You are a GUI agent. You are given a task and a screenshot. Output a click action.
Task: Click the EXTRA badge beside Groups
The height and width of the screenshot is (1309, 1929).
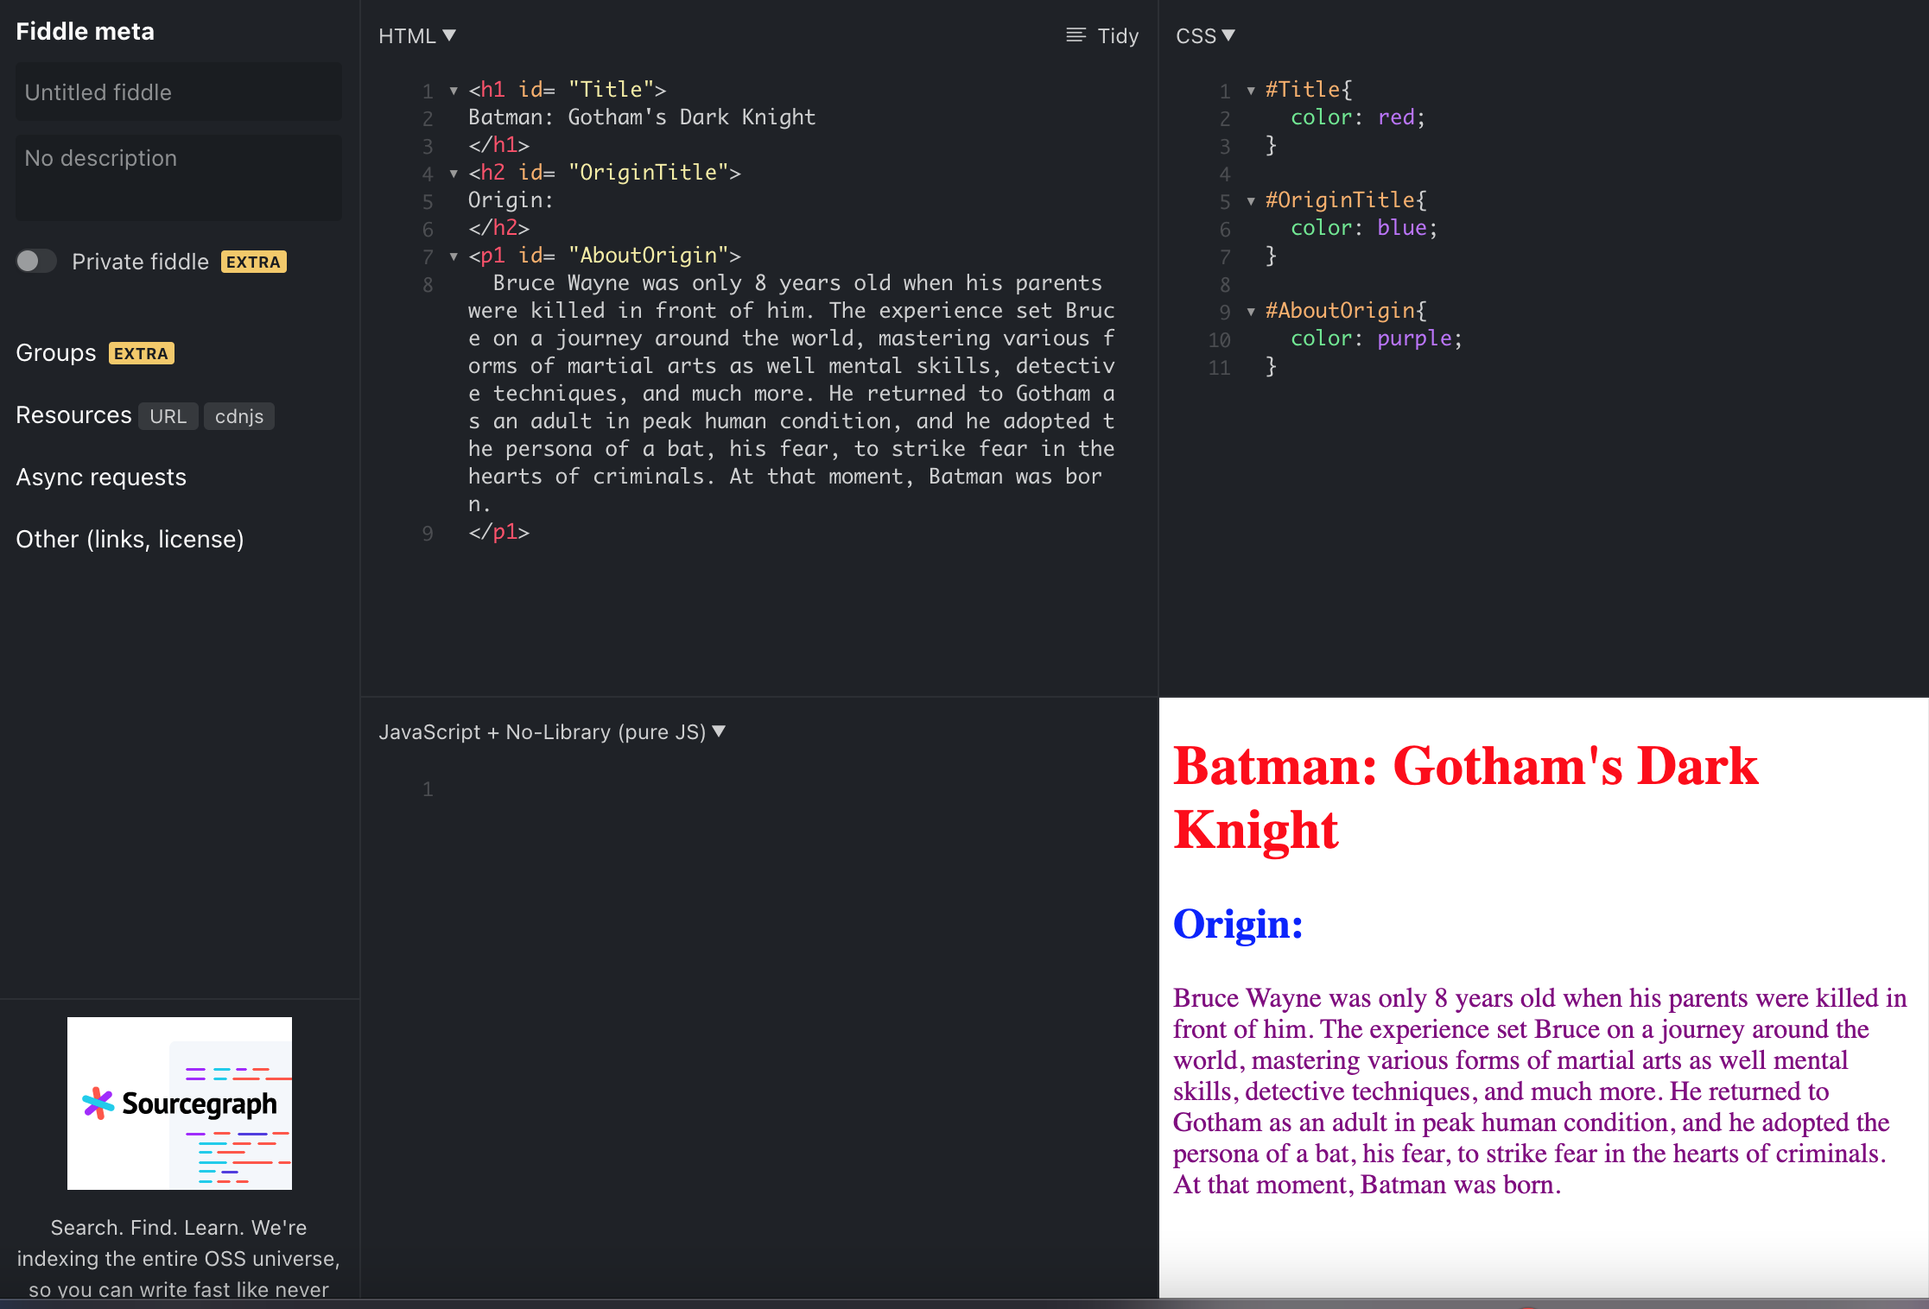point(142,353)
